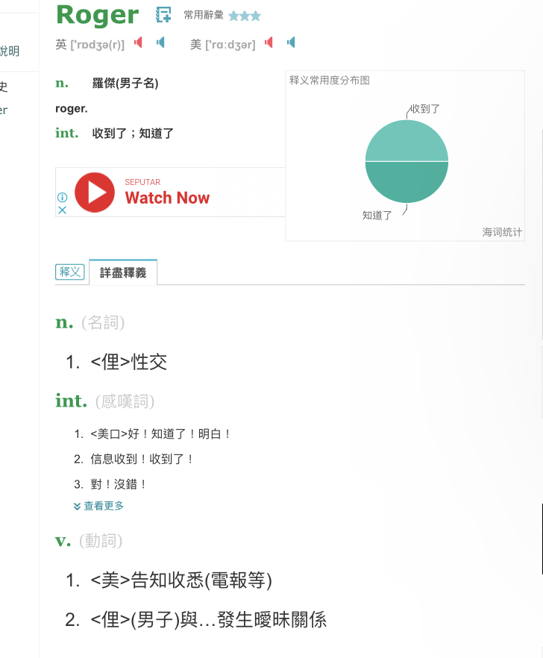Click the Roger headword title

tap(97, 15)
